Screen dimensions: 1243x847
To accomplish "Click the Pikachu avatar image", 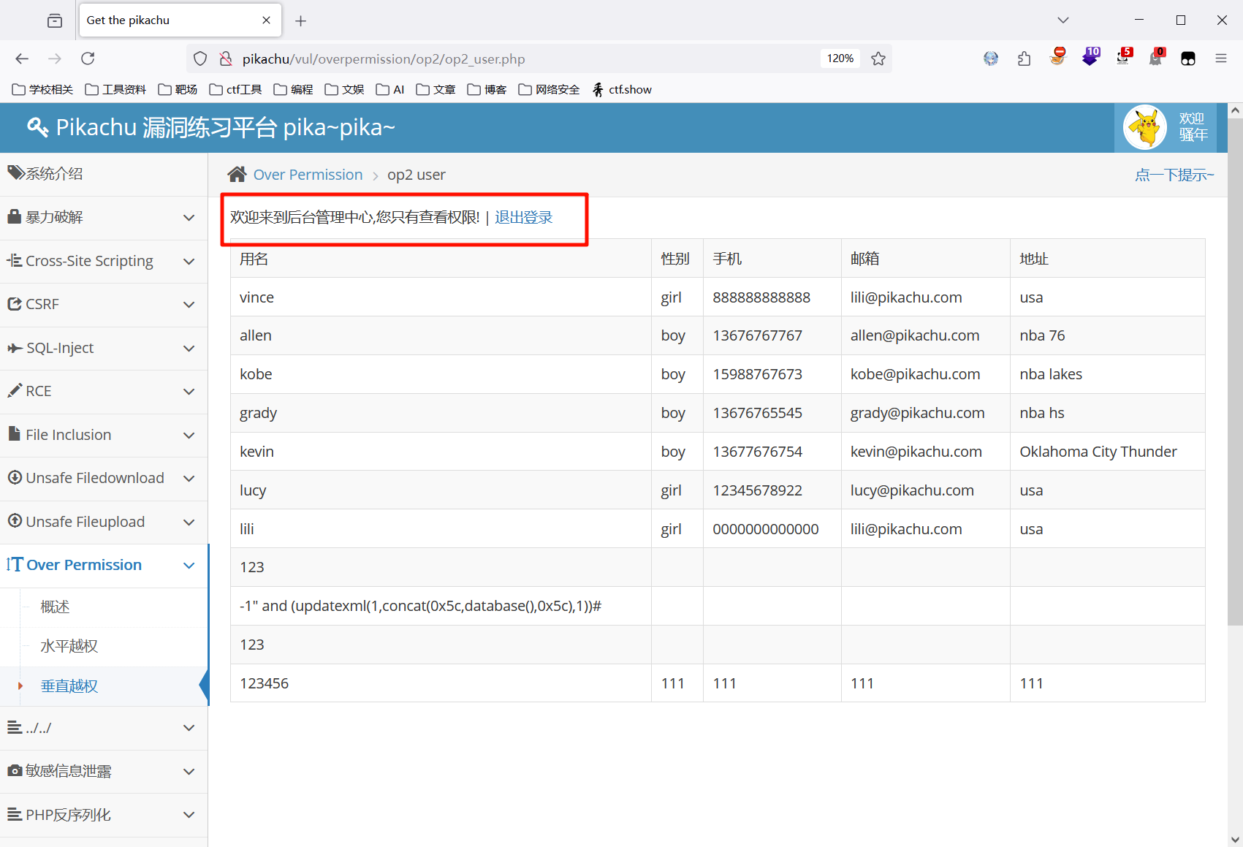I will pyautogui.click(x=1145, y=127).
